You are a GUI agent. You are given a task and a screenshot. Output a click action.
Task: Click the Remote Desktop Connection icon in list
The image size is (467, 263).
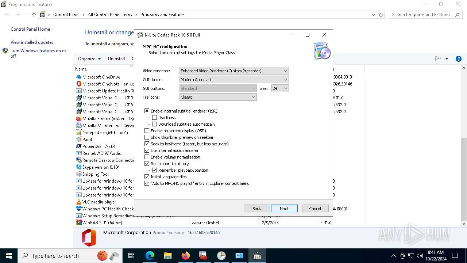click(x=78, y=160)
